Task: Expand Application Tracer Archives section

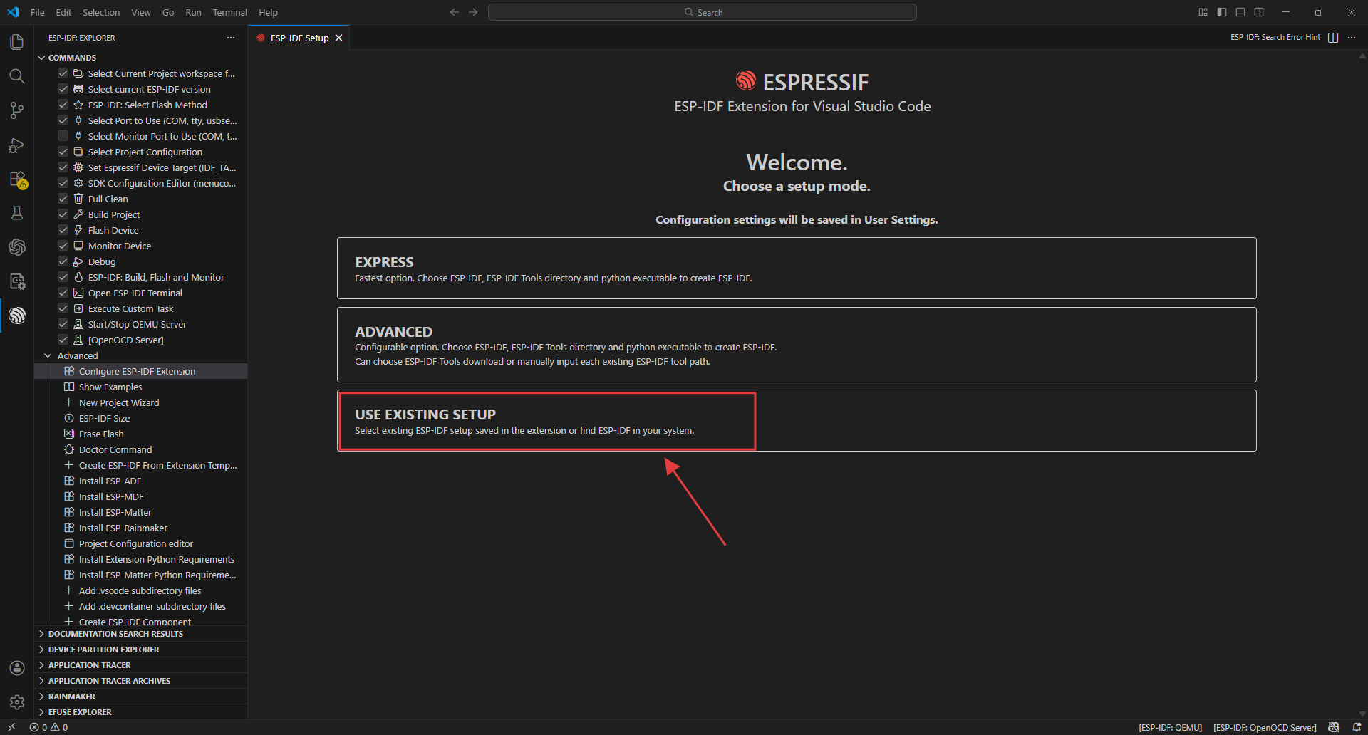Action: click(x=140, y=681)
